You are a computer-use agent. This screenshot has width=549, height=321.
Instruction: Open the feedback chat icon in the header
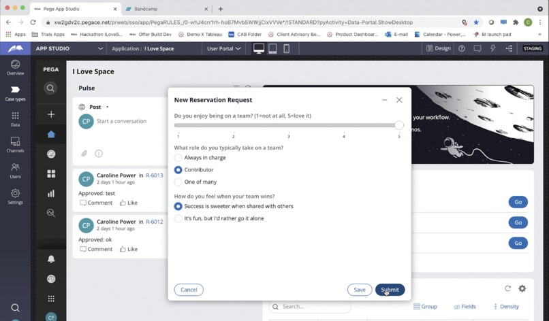tap(477, 48)
